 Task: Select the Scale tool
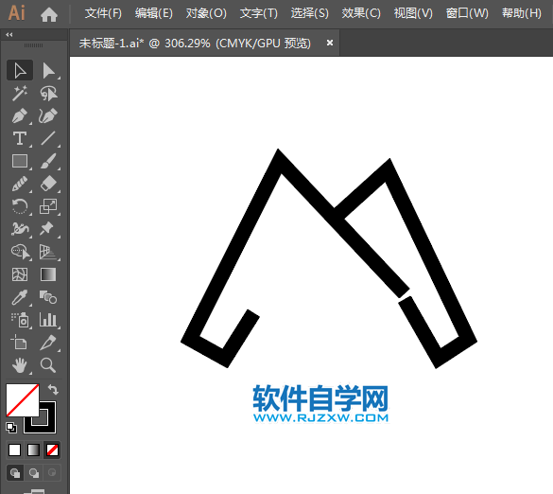pos(48,206)
